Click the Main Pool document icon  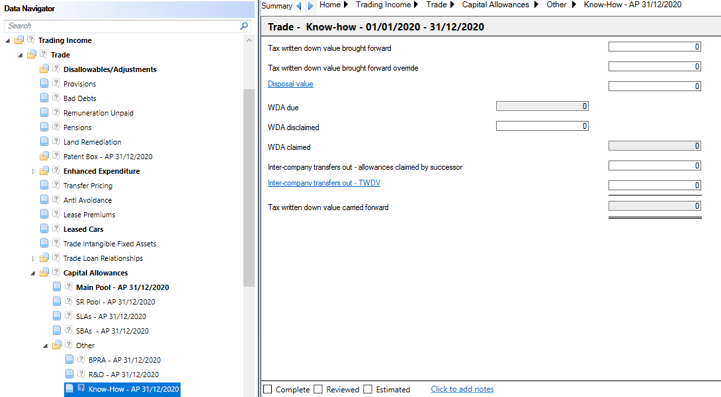coord(57,287)
